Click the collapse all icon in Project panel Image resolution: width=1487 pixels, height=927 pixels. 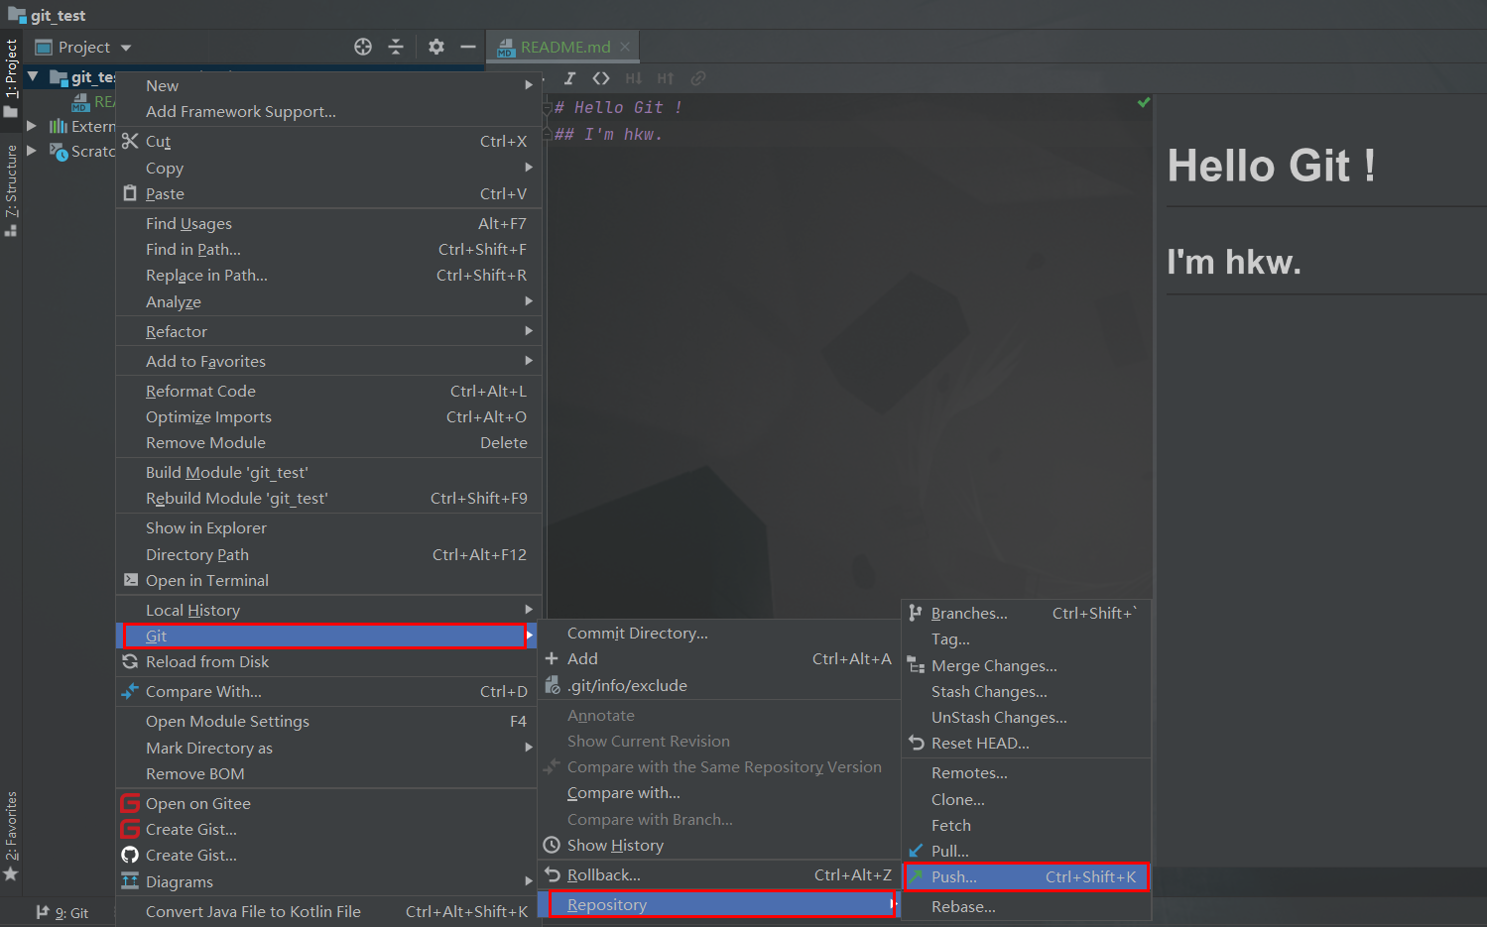tap(396, 47)
